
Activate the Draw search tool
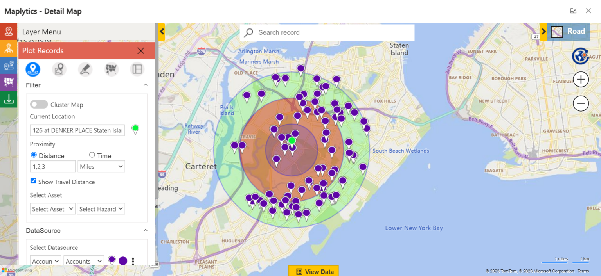pyautogui.click(x=85, y=69)
